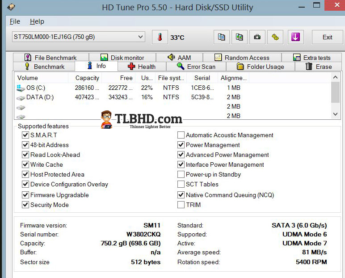Image resolution: width=345 pixels, height=278 pixels.
Task: Enable the SCT Tables checkbox
Action: pyautogui.click(x=181, y=184)
